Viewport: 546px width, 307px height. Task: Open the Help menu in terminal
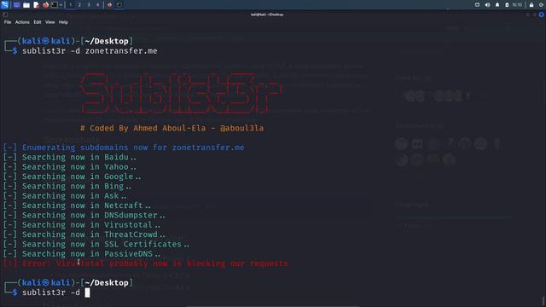(x=63, y=22)
